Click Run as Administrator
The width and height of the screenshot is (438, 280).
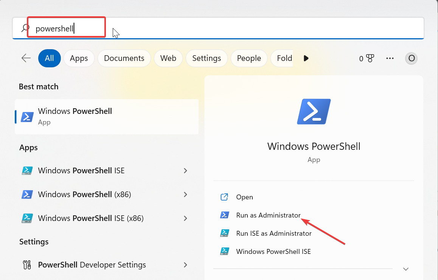click(268, 215)
